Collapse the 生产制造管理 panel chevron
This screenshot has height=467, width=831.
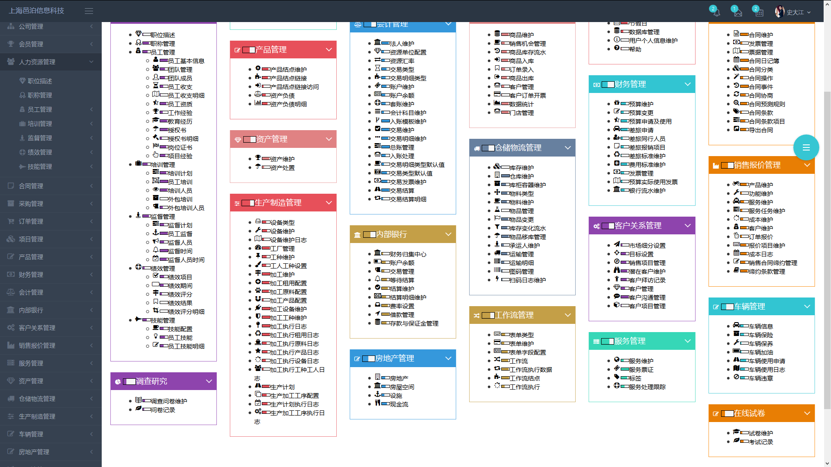coord(329,203)
